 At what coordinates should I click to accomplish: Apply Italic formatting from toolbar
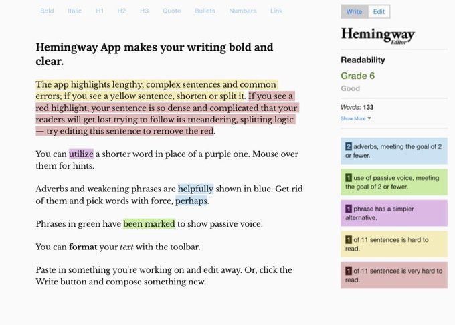74,11
